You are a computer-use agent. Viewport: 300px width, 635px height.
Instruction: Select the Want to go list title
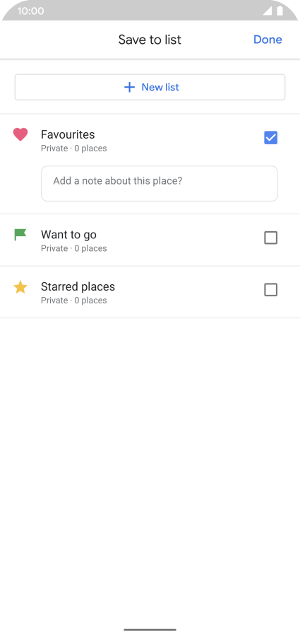tap(68, 235)
